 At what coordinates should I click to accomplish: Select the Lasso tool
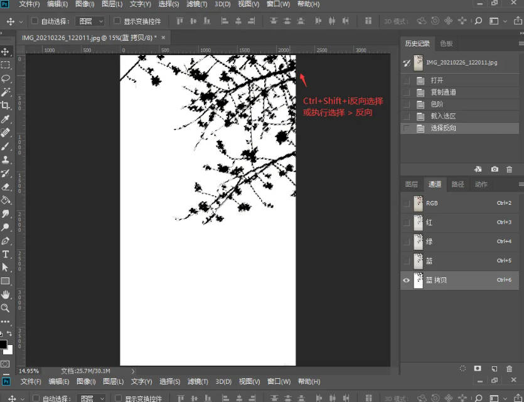click(6, 79)
